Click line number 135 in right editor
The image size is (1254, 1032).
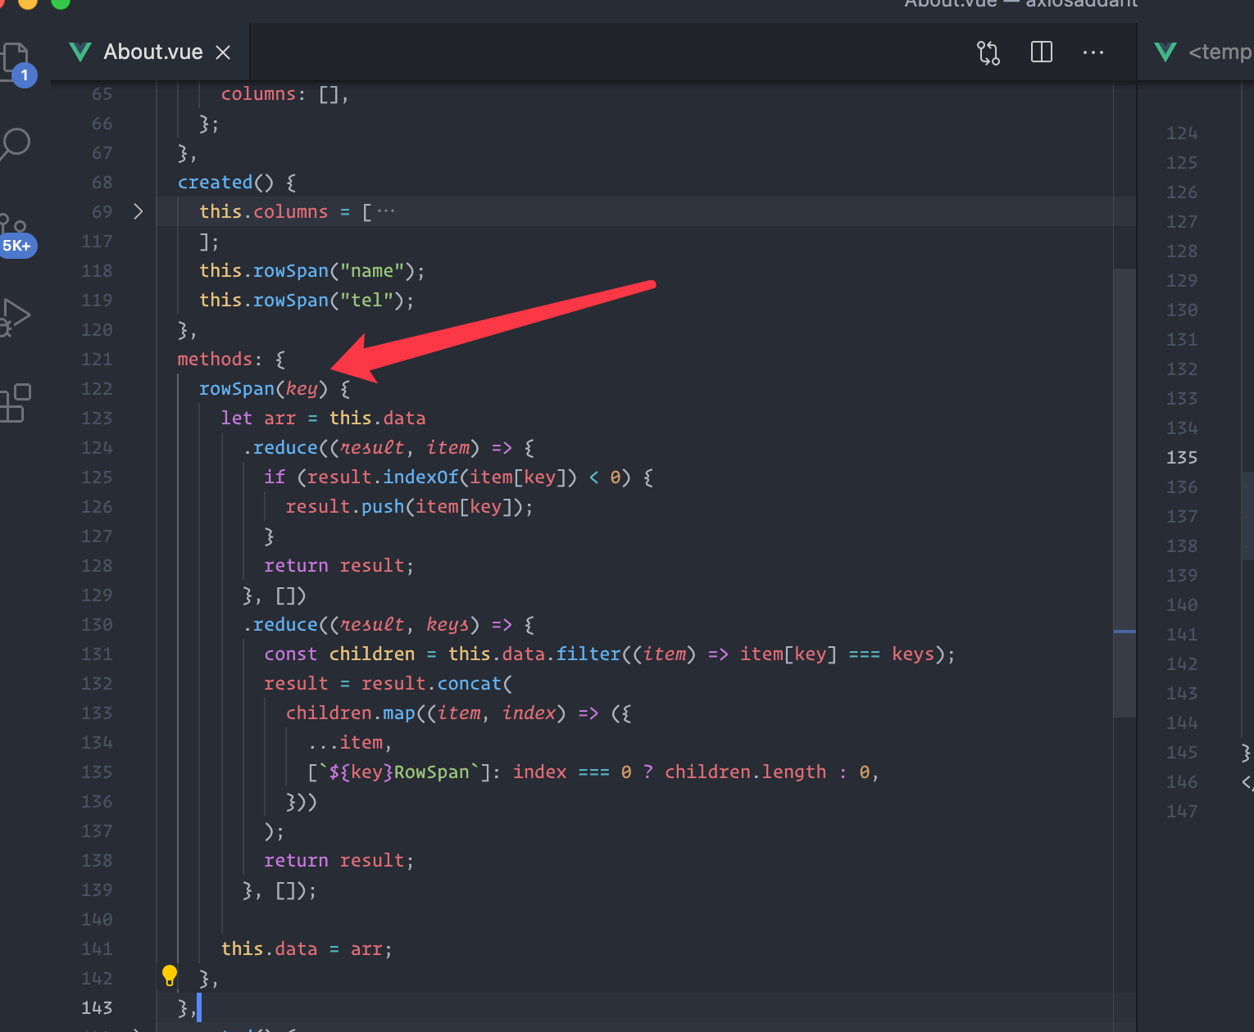pos(1182,458)
